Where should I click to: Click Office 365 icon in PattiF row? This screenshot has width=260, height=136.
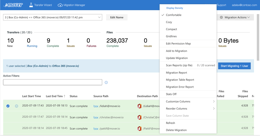139,128
